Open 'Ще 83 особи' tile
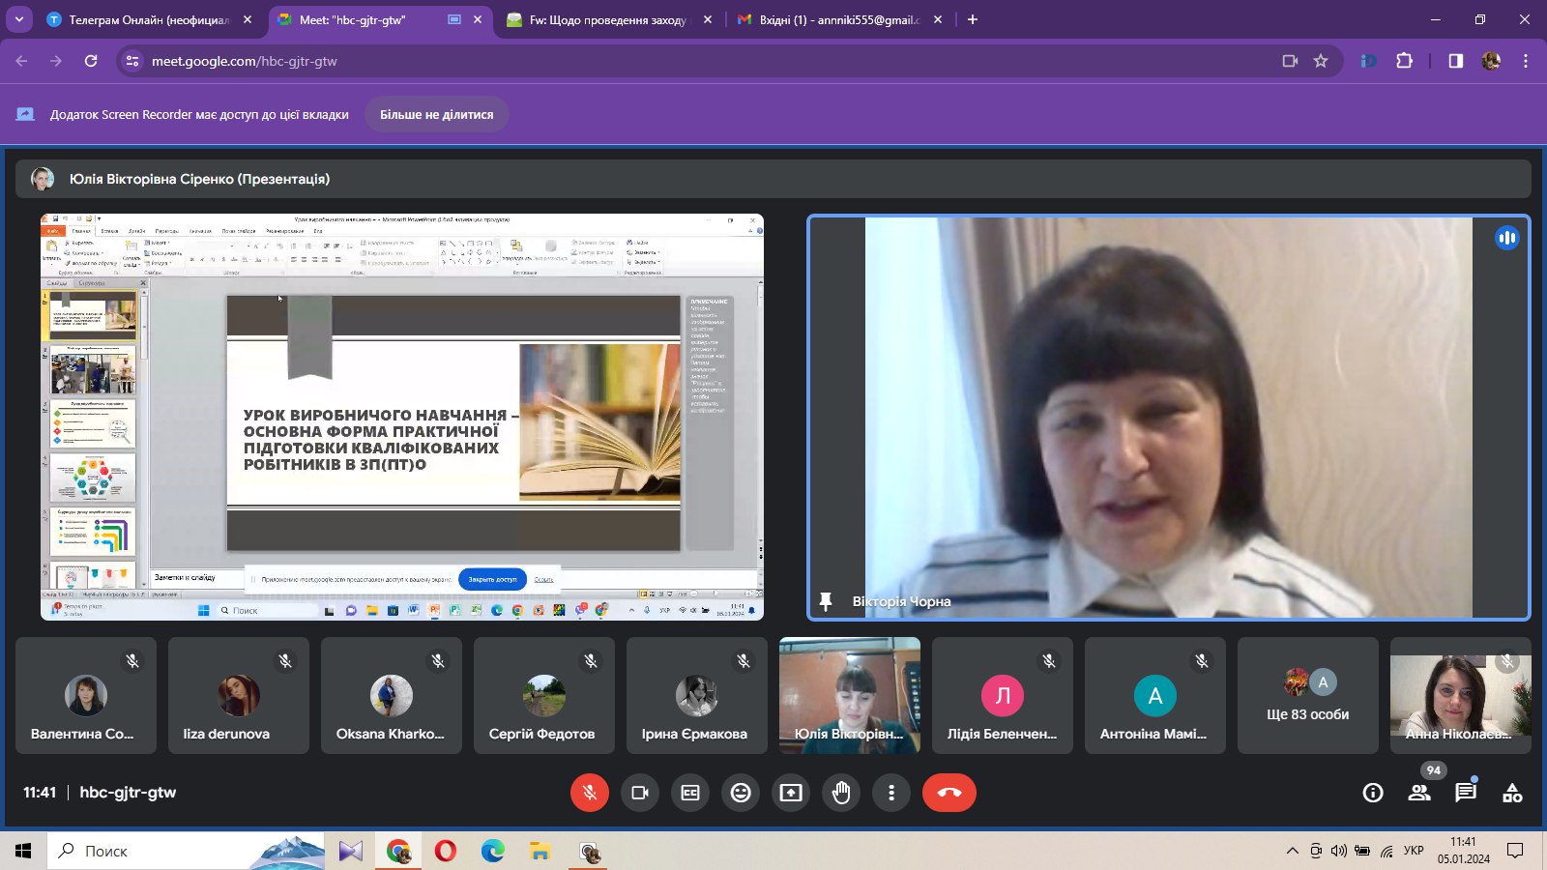The width and height of the screenshot is (1547, 870). click(1308, 695)
